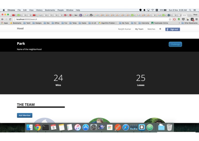Click the Challenge button
This screenshot has width=199, height=141.
[x=175, y=44]
